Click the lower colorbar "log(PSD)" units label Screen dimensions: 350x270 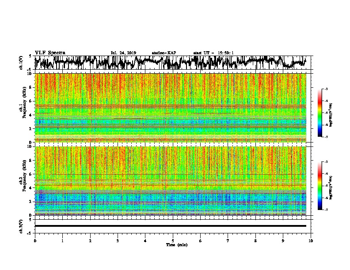(331, 188)
